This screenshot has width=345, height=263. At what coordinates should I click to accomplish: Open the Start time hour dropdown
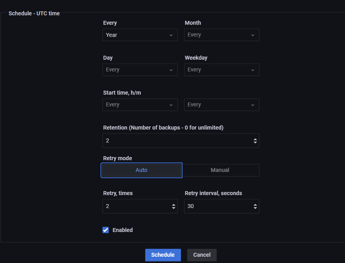point(140,105)
